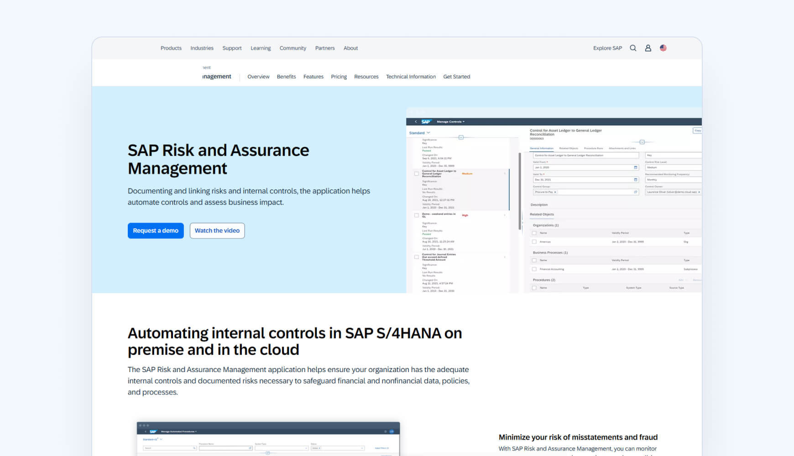Open the Partners menu

coord(325,48)
